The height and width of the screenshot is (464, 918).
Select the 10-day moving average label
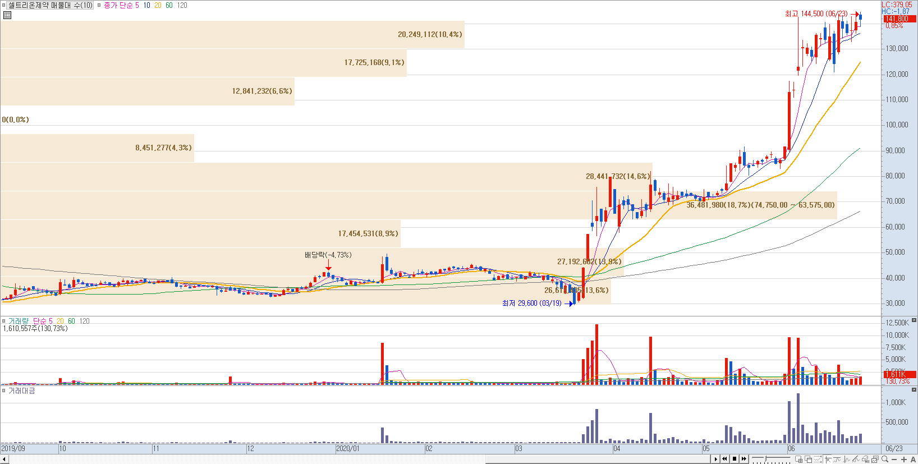[146, 5]
